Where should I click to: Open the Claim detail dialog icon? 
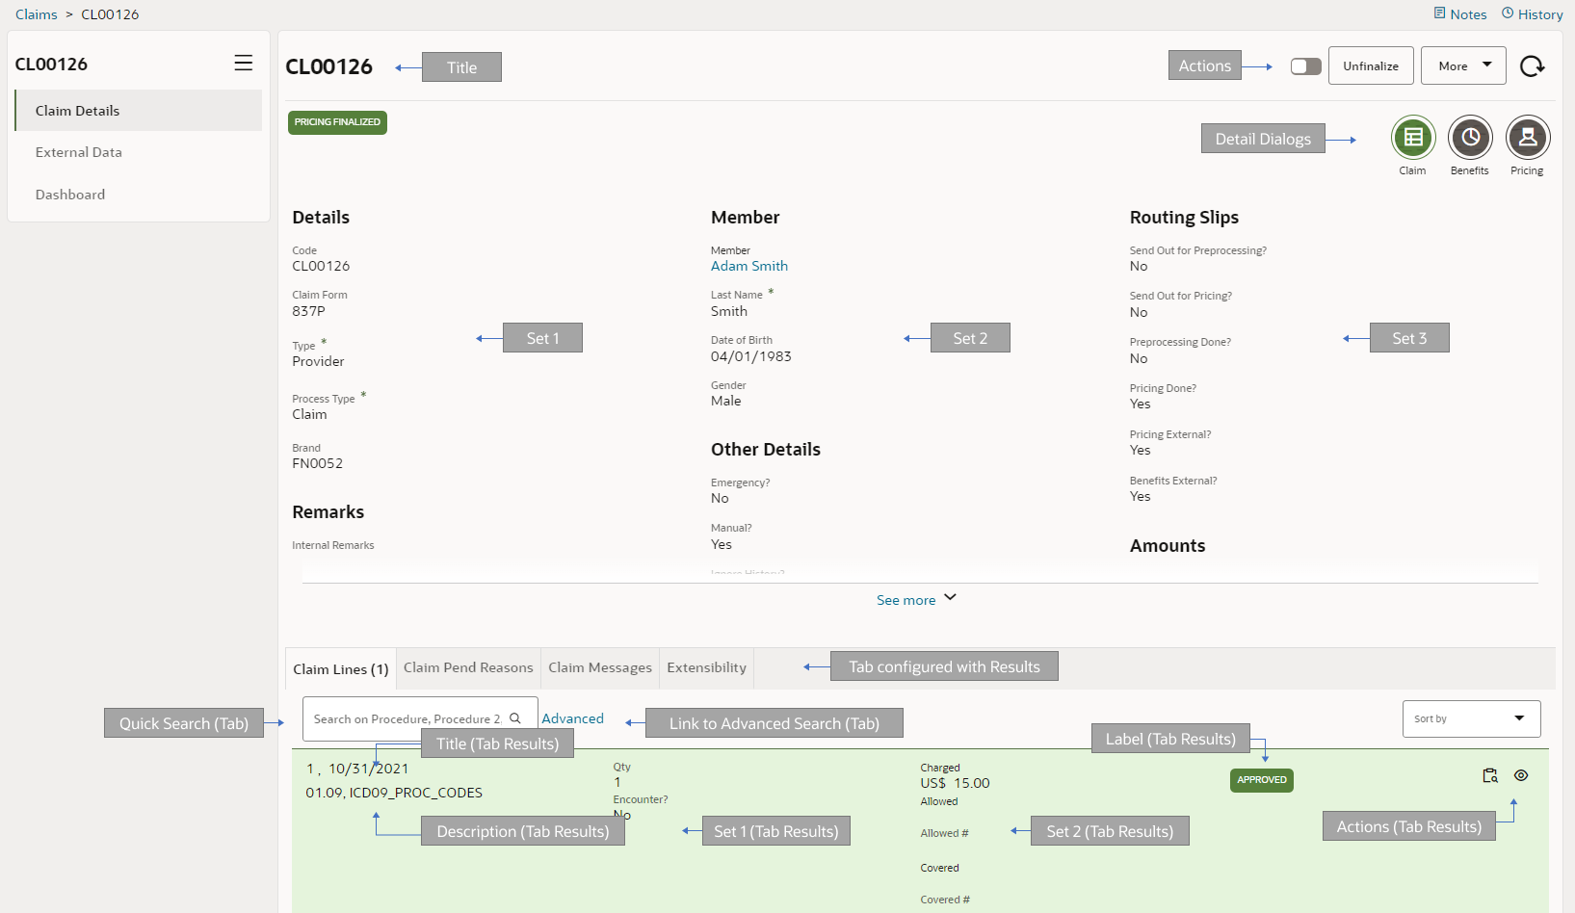(x=1412, y=138)
